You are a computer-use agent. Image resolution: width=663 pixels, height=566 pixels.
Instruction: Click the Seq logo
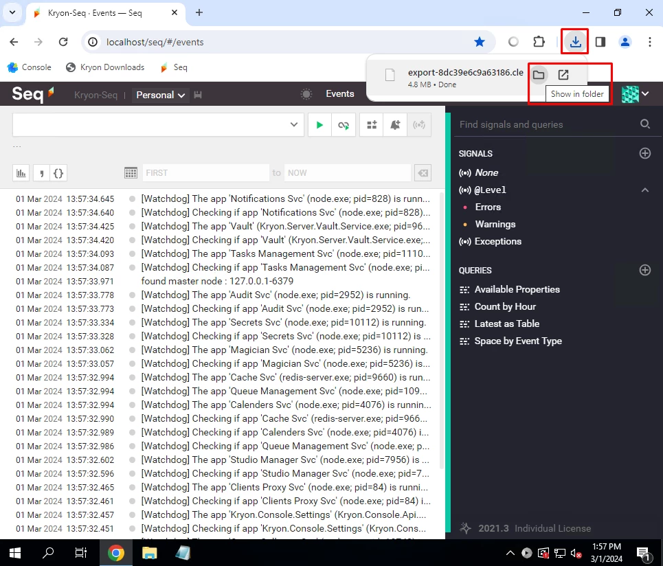[x=33, y=93]
